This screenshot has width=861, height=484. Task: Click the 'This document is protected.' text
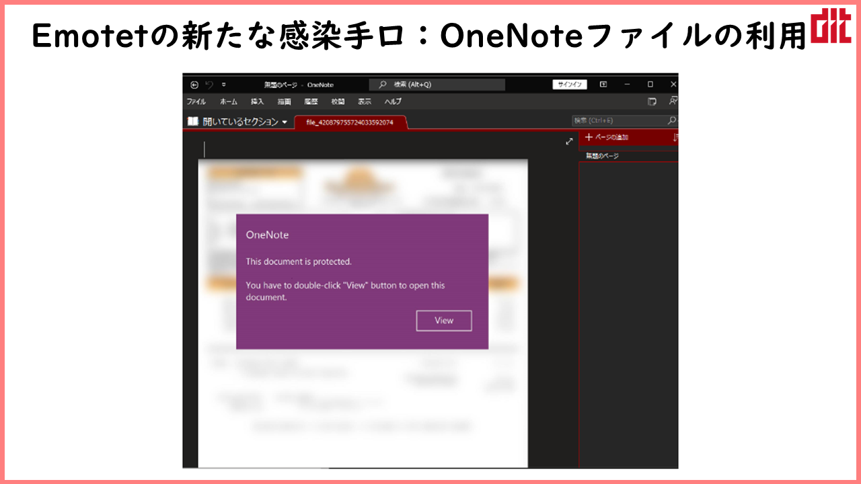click(299, 261)
